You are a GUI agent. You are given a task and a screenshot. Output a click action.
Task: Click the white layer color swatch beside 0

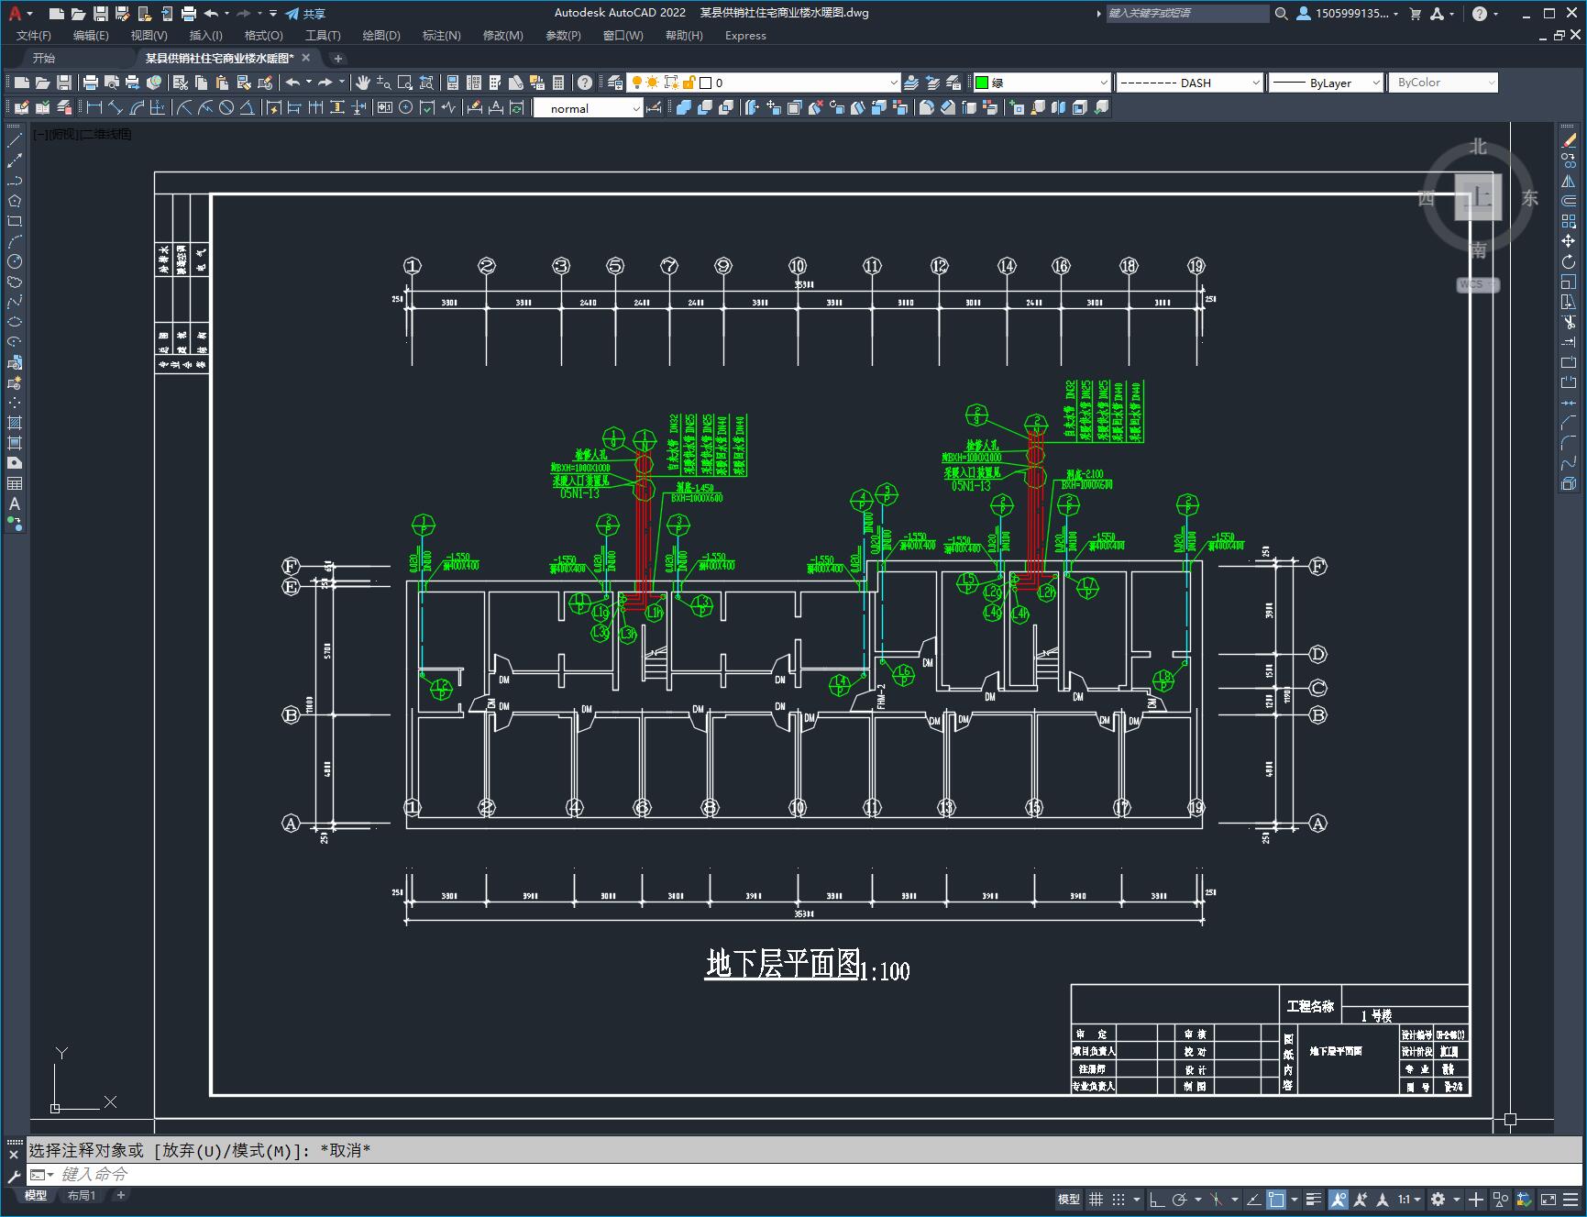pos(706,83)
